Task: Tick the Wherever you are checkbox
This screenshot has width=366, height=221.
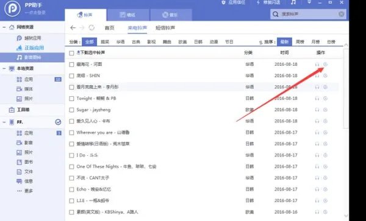Action: (71, 133)
